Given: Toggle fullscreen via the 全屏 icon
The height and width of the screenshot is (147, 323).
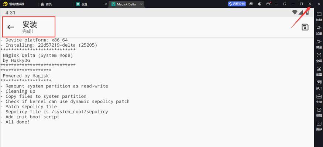Looking at the screenshot, I should (319, 57).
